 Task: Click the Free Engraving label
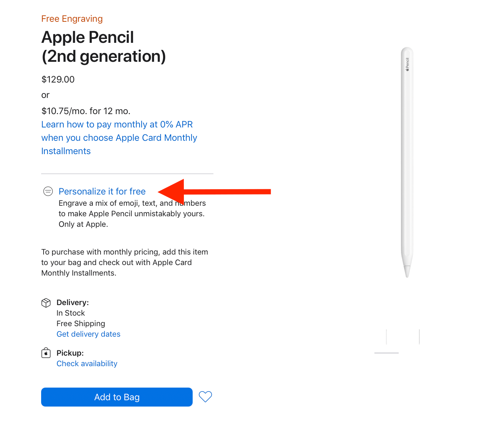72,19
